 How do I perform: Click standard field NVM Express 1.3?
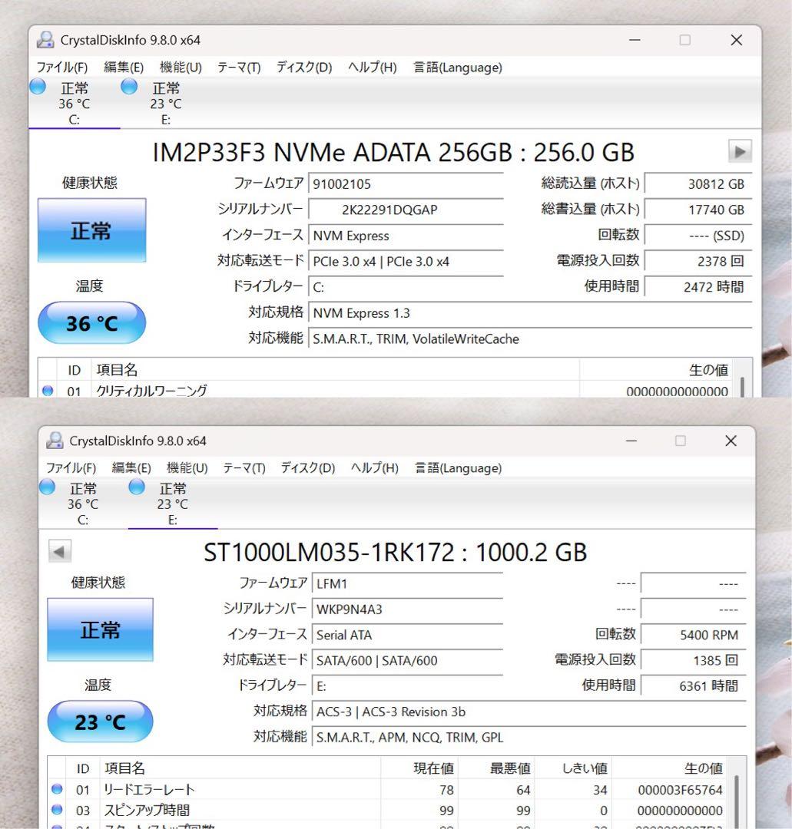pos(530,313)
